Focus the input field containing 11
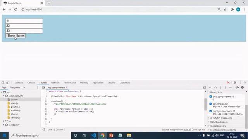 coord(24,21)
